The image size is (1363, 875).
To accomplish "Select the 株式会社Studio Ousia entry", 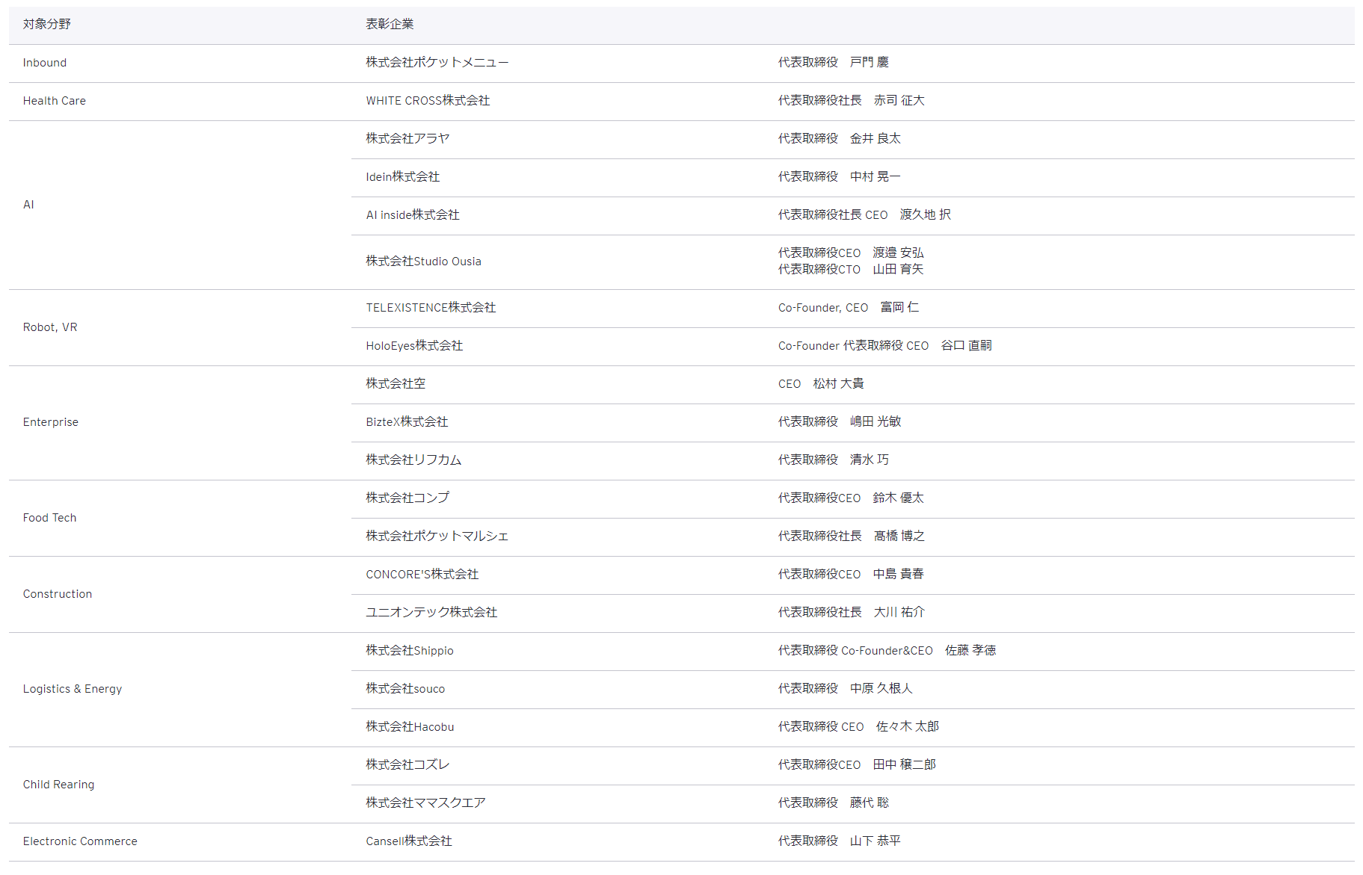I will pos(423,262).
